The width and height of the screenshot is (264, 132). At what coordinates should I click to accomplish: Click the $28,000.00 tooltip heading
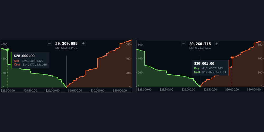click(x=24, y=56)
